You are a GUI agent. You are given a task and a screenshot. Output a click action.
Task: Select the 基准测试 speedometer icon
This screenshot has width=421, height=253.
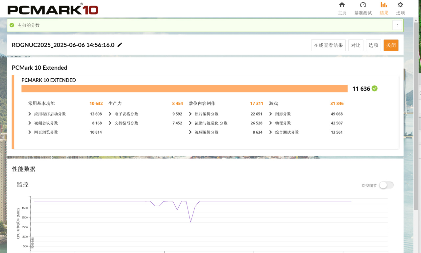point(363,5)
